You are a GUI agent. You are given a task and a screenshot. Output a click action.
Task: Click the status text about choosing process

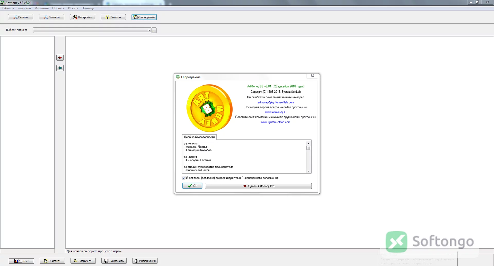(94, 251)
